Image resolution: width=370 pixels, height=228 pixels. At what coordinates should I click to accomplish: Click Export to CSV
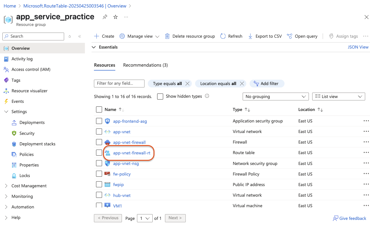coord(265,36)
